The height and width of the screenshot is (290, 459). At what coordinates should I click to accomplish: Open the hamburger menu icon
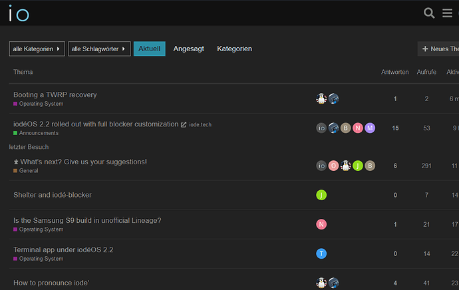pyautogui.click(x=447, y=13)
